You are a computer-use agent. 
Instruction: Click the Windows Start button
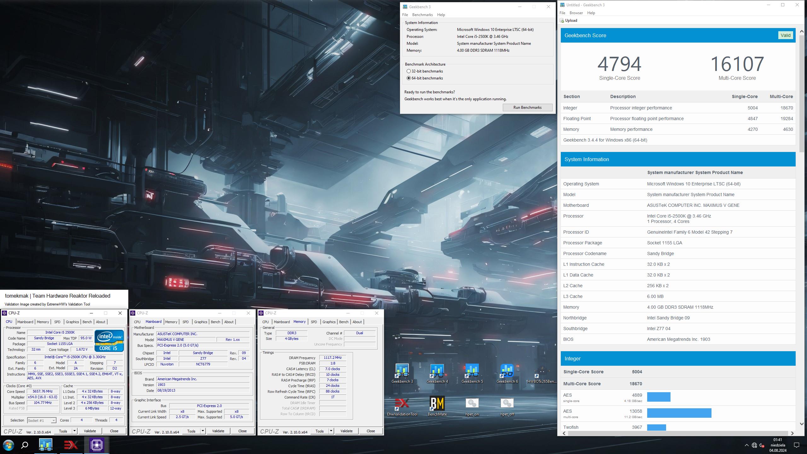[x=9, y=445]
